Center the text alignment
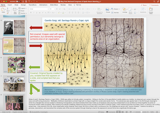Viewport: 160px width, 113px height. [72, 13]
